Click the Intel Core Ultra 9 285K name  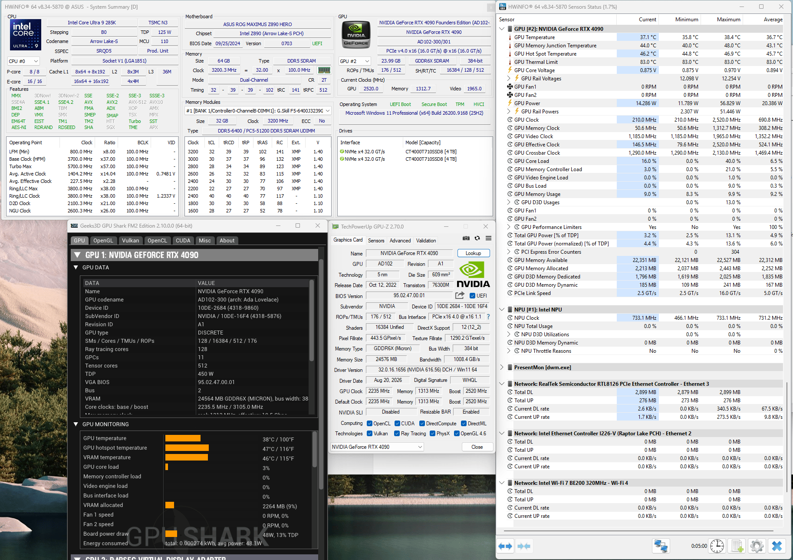coord(92,23)
